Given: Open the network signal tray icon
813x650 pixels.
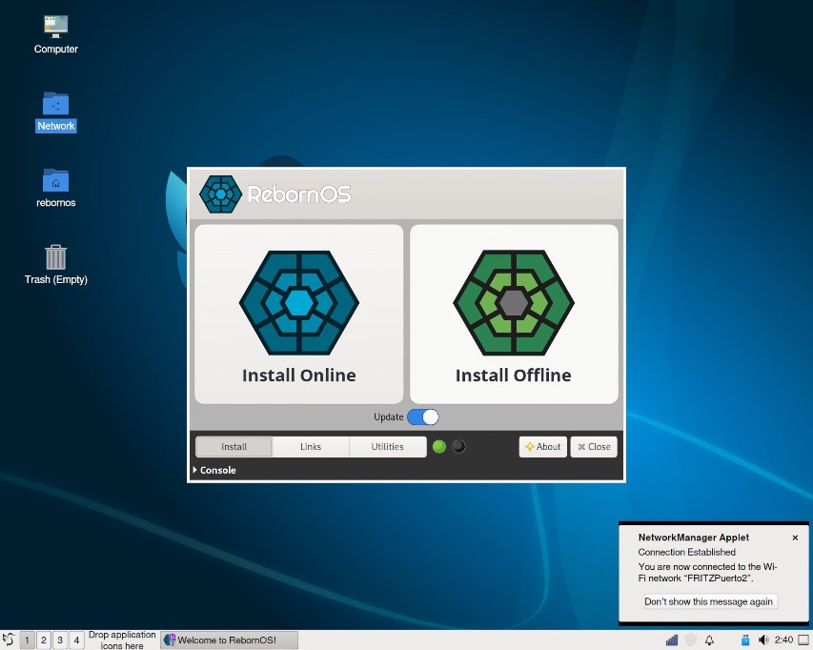Looking at the screenshot, I should [672, 640].
